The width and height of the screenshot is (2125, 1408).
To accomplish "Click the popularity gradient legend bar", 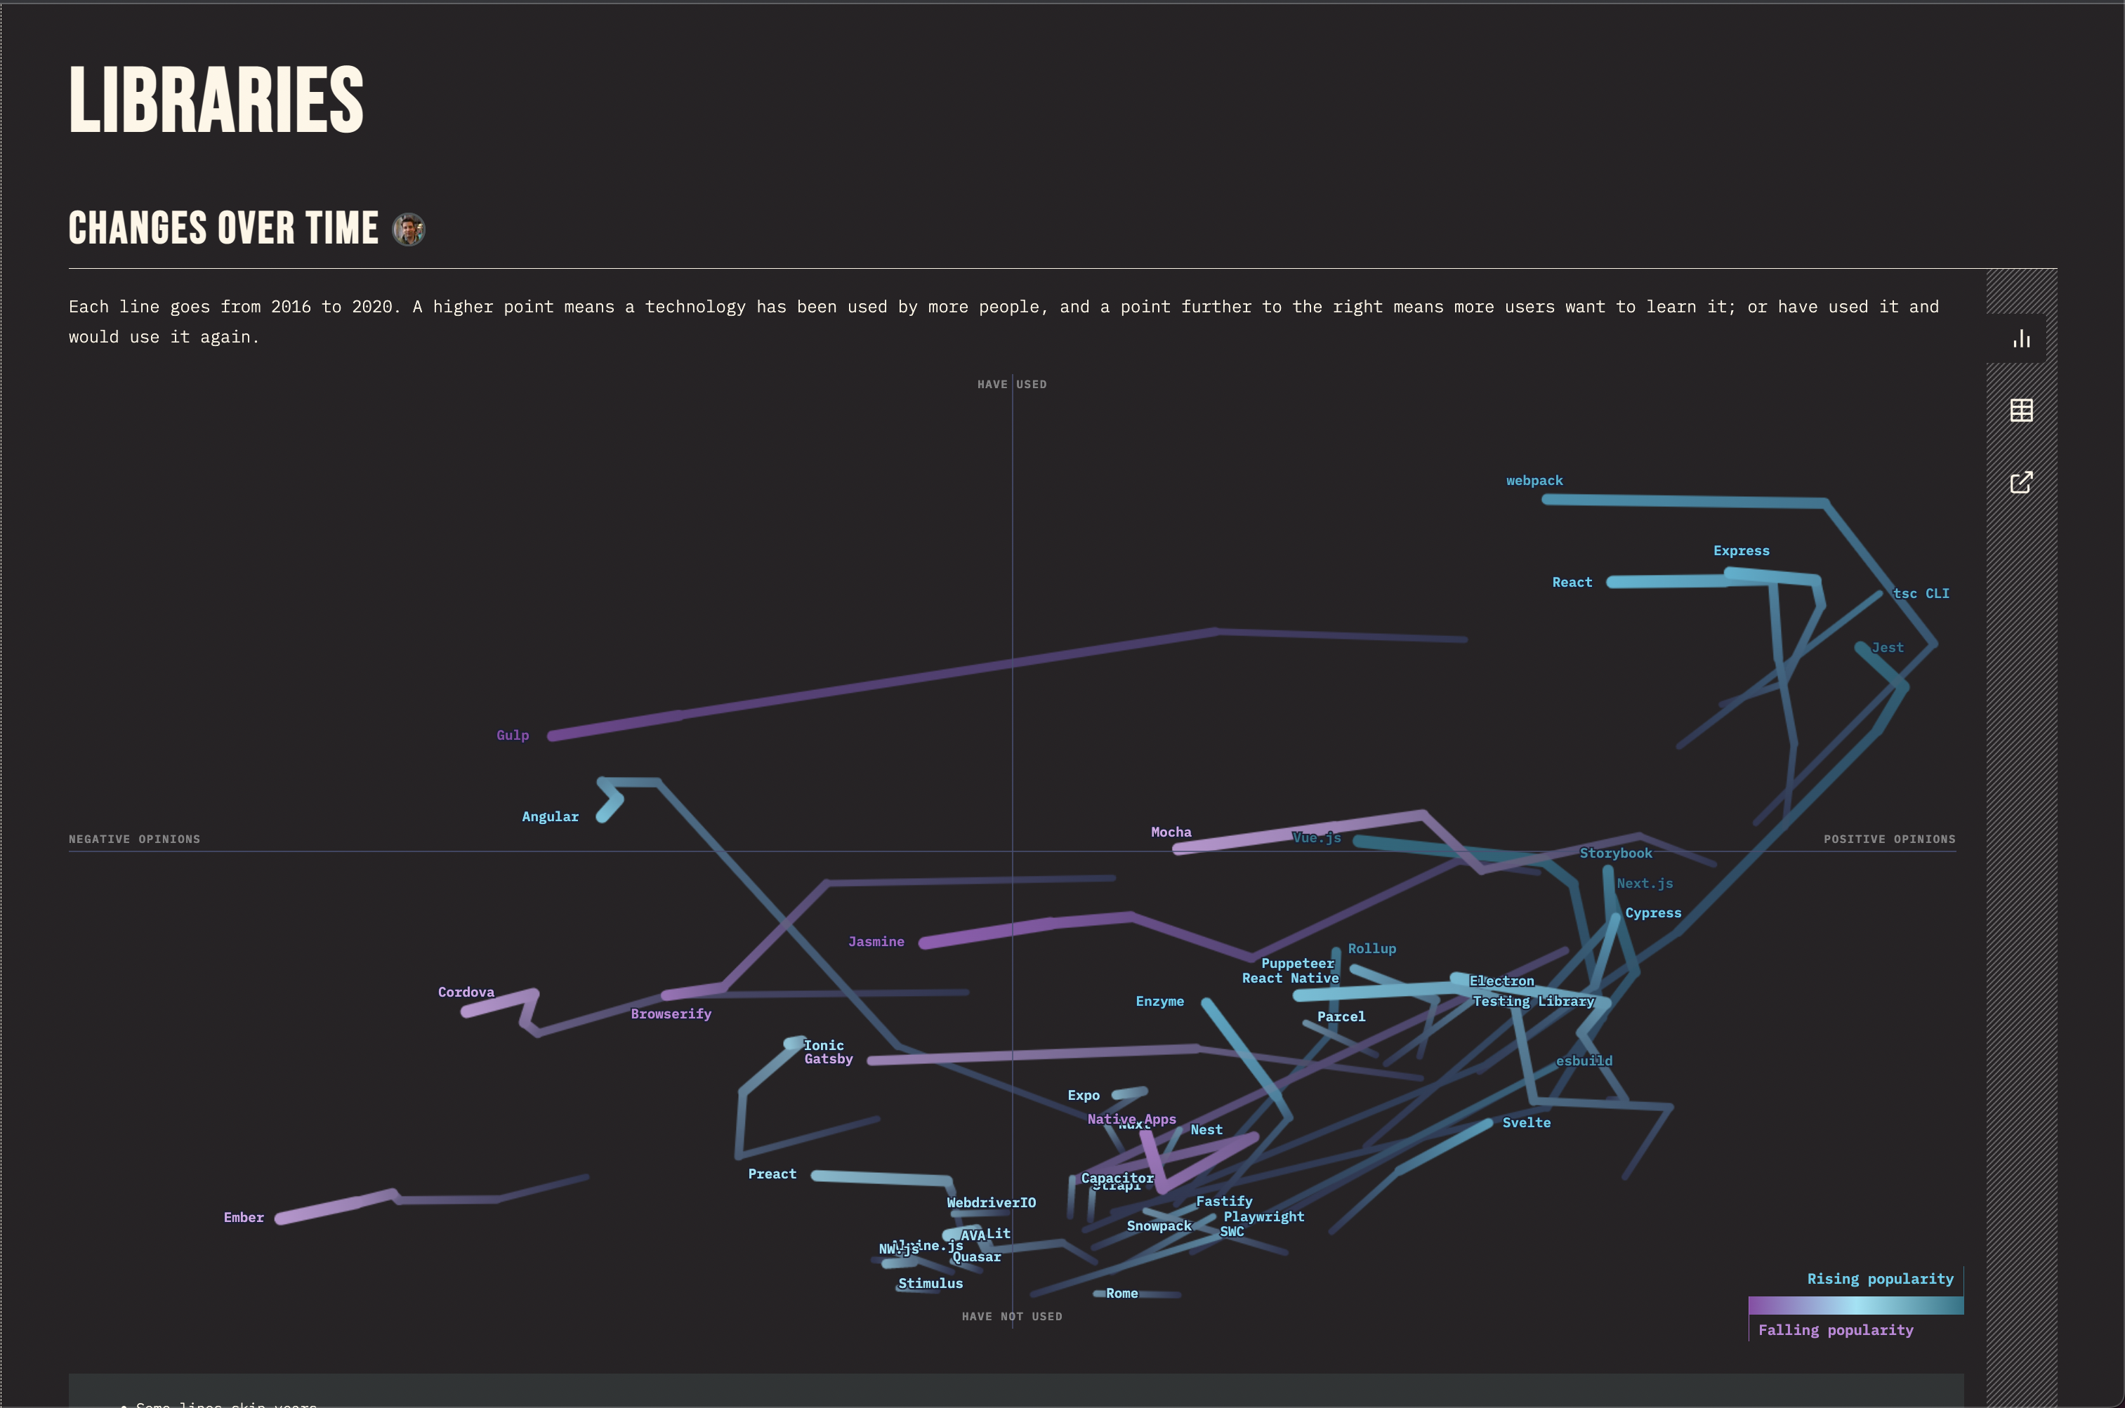I will (x=1855, y=1305).
